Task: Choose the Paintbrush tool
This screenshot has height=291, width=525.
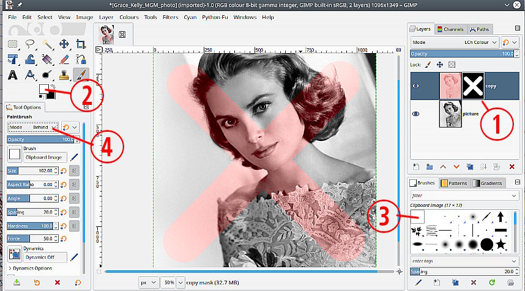Action: click(x=80, y=75)
